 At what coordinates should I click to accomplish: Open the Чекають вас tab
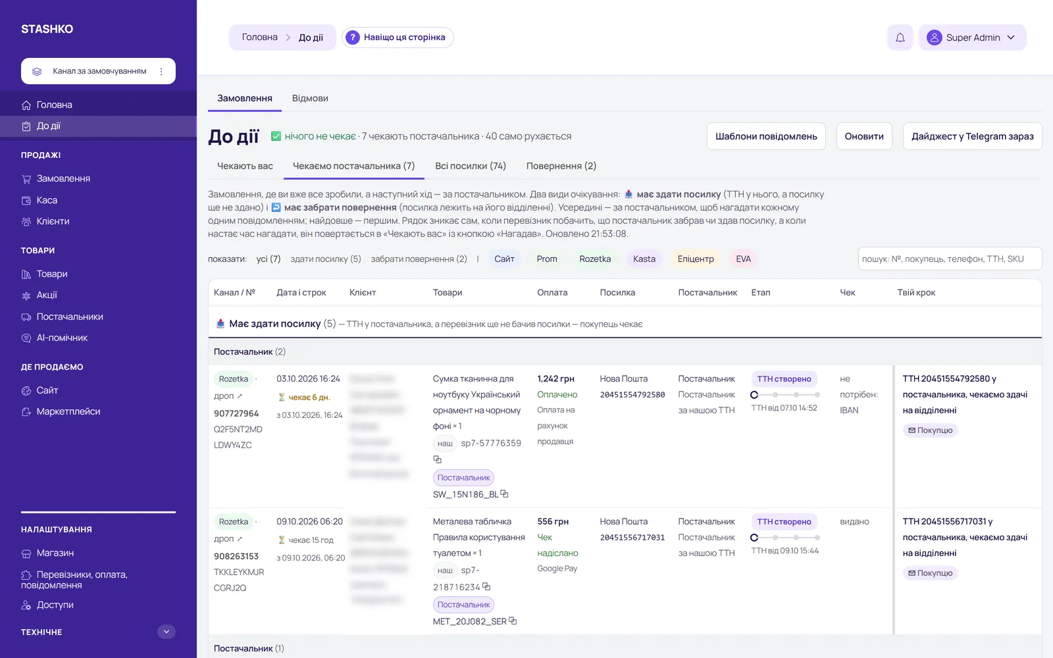click(245, 166)
